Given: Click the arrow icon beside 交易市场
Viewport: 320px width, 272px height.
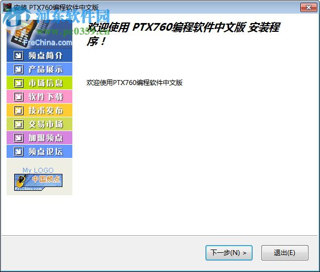Looking at the screenshot, I should (19, 124).
